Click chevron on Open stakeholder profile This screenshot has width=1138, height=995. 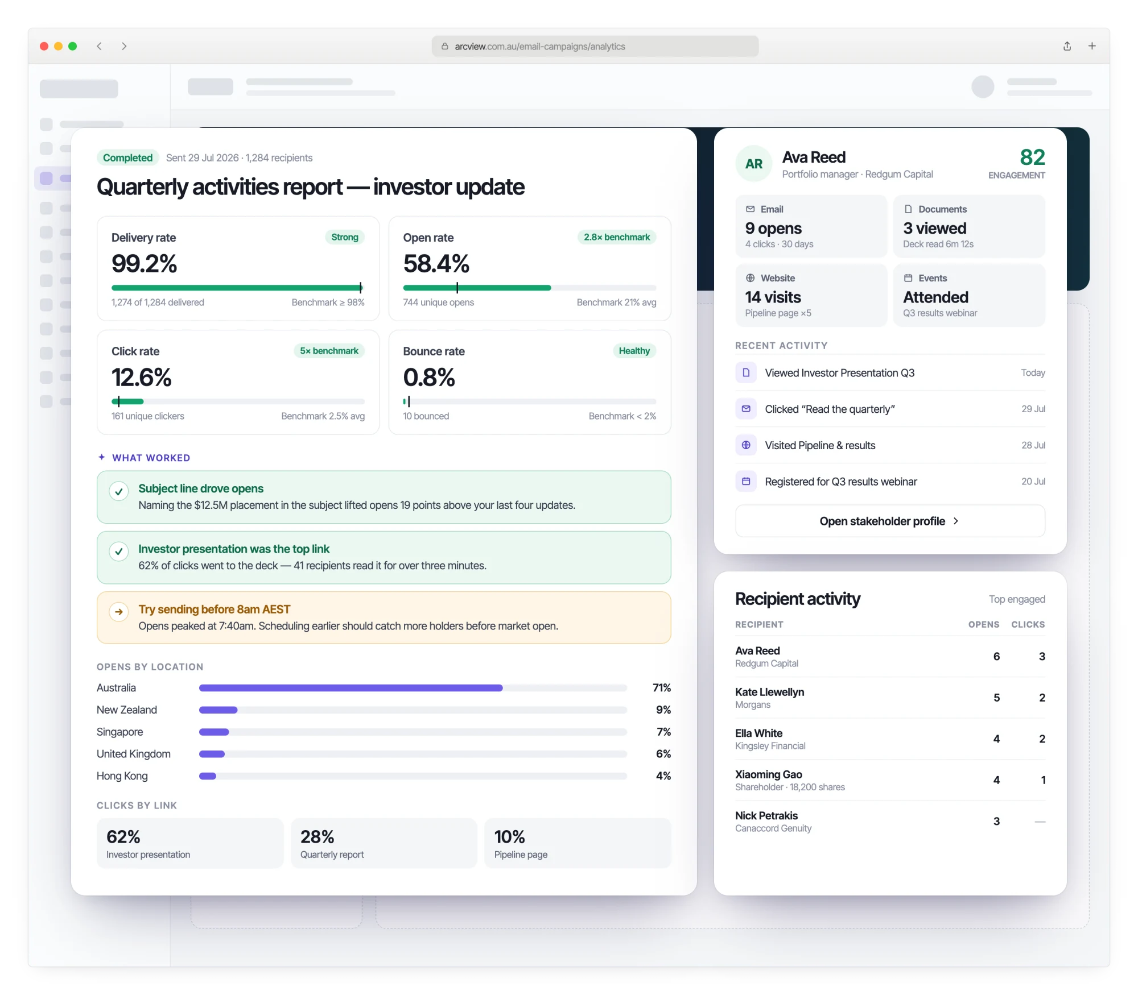click(956, 521)
